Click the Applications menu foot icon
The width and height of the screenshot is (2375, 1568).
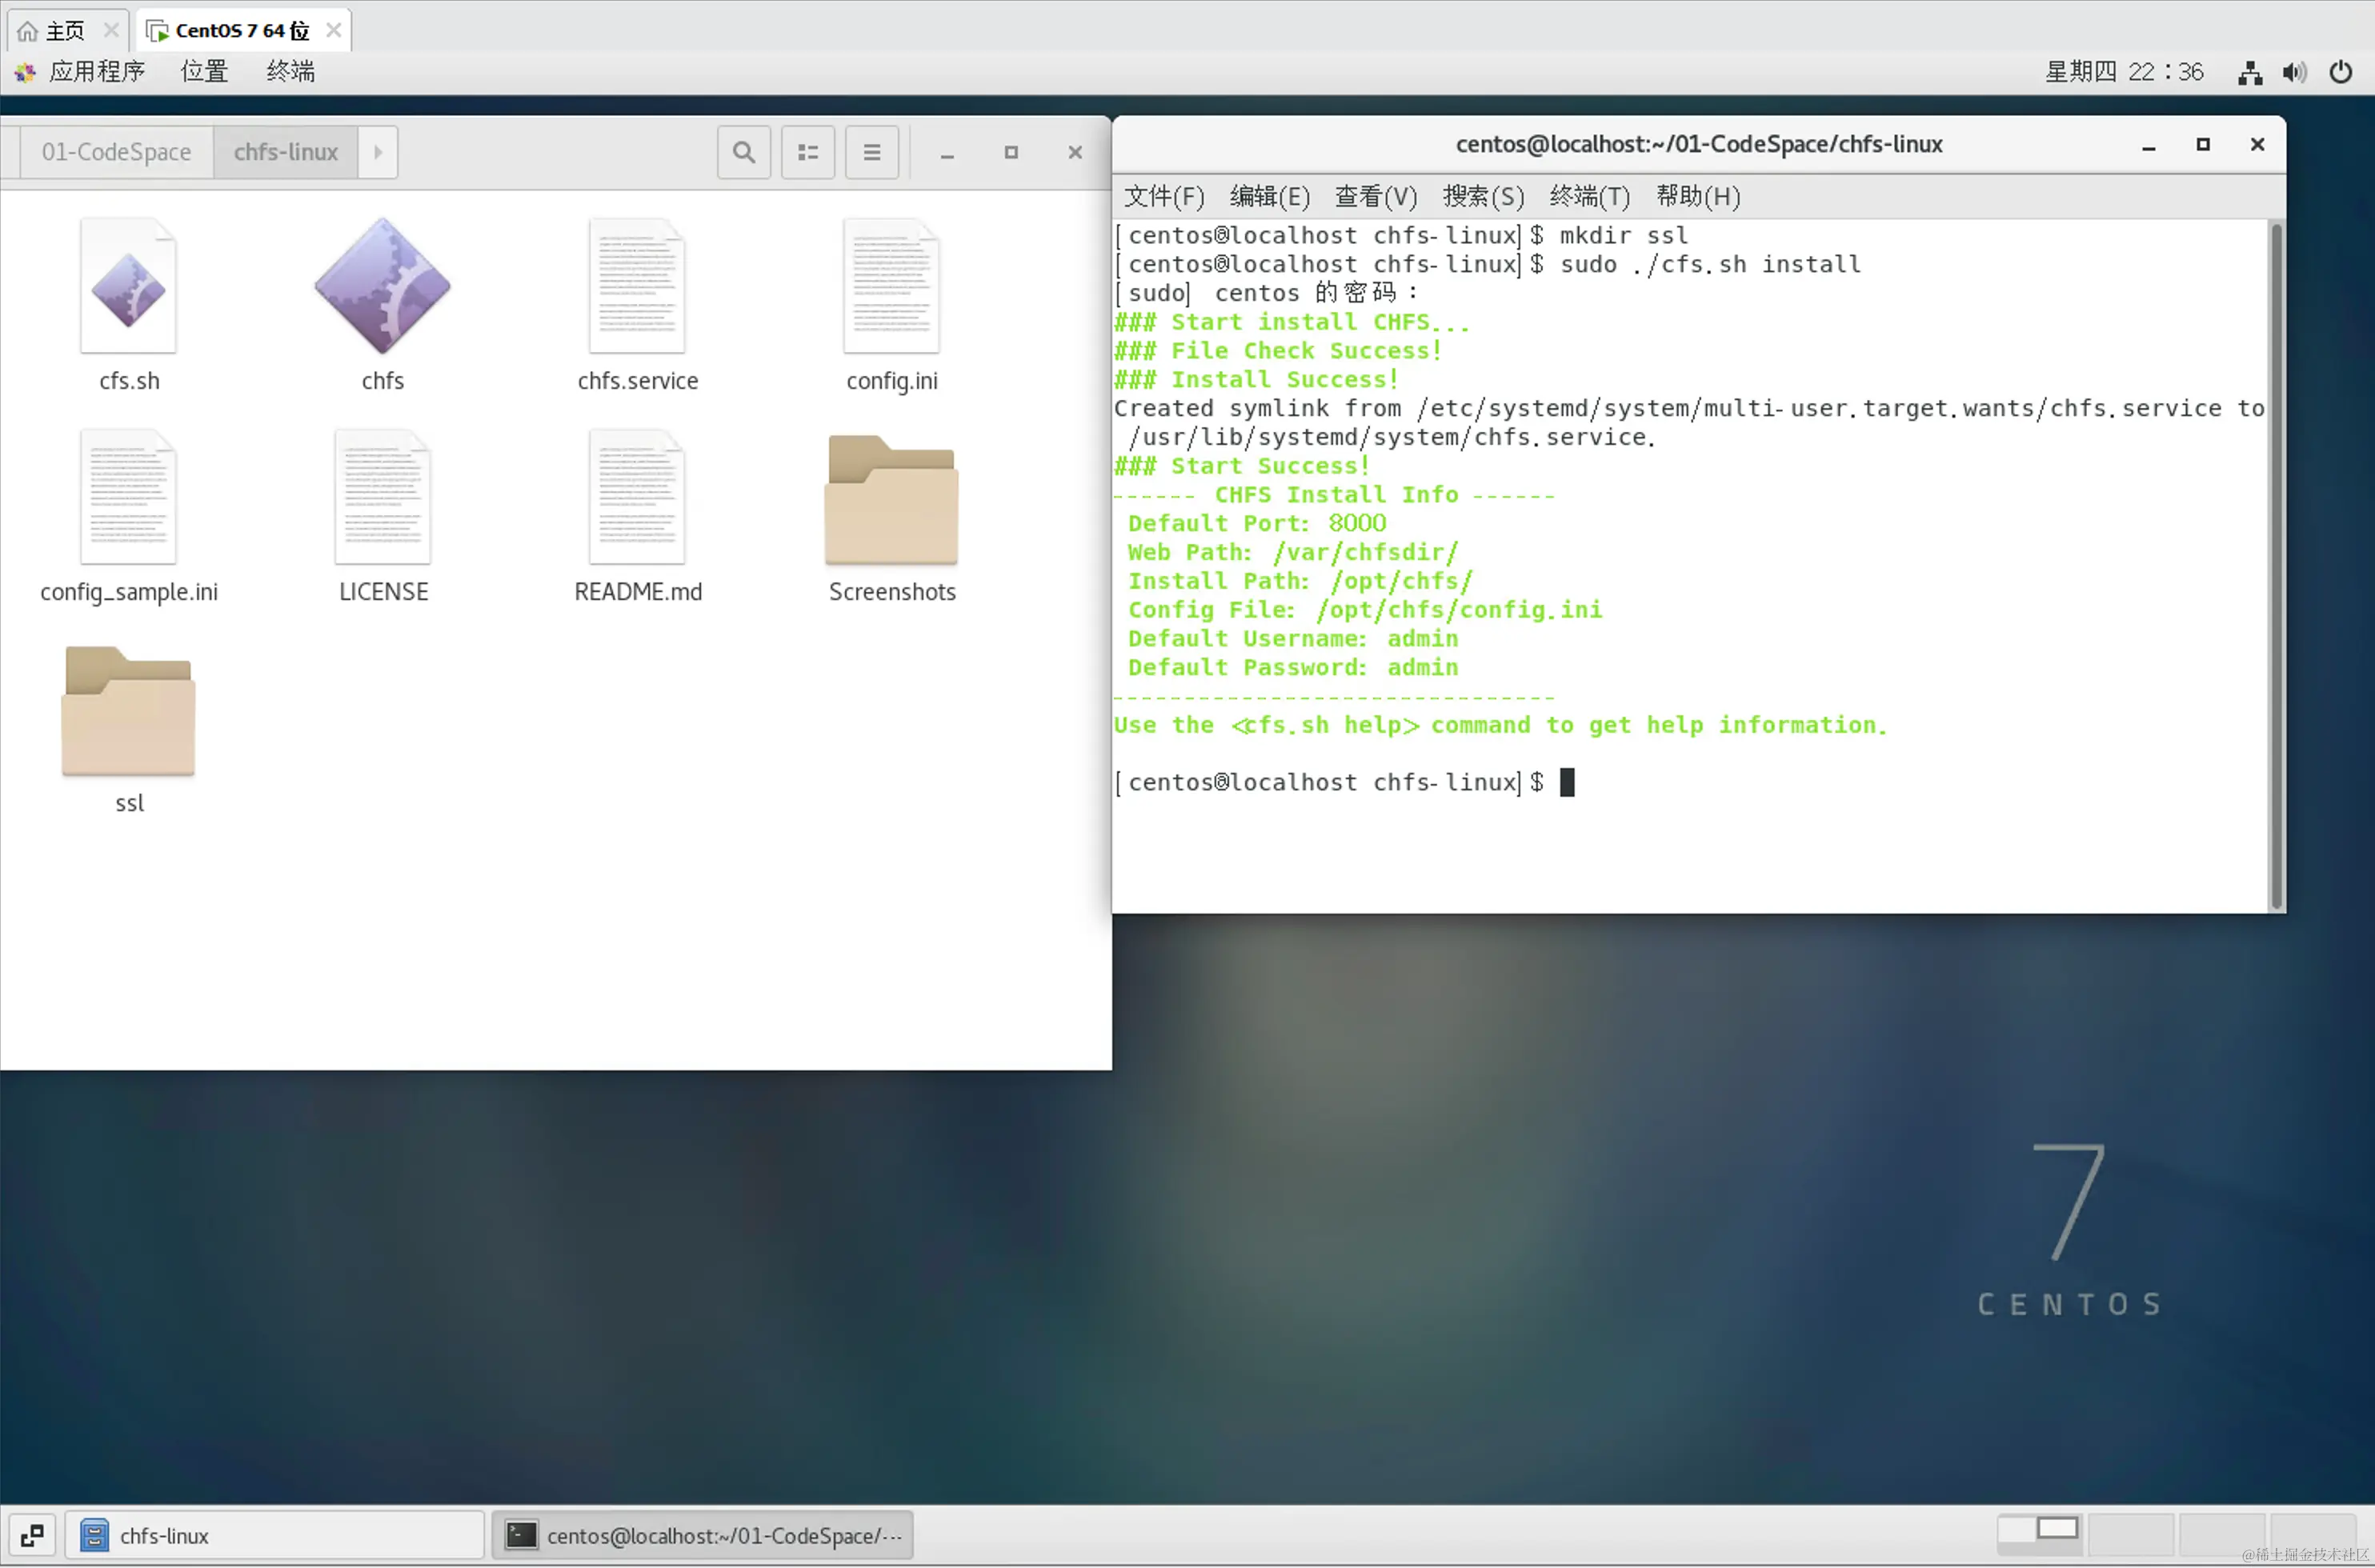tap(25, 72)
